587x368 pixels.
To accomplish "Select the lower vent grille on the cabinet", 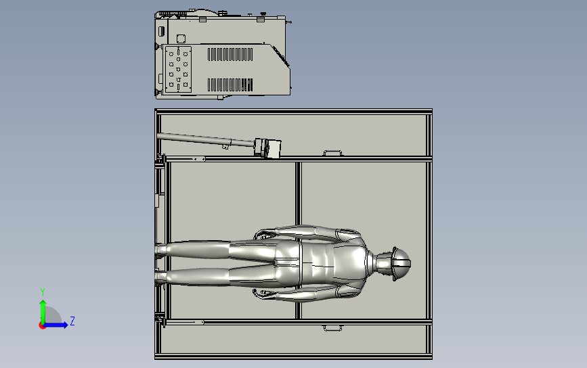I will [230, 85].
